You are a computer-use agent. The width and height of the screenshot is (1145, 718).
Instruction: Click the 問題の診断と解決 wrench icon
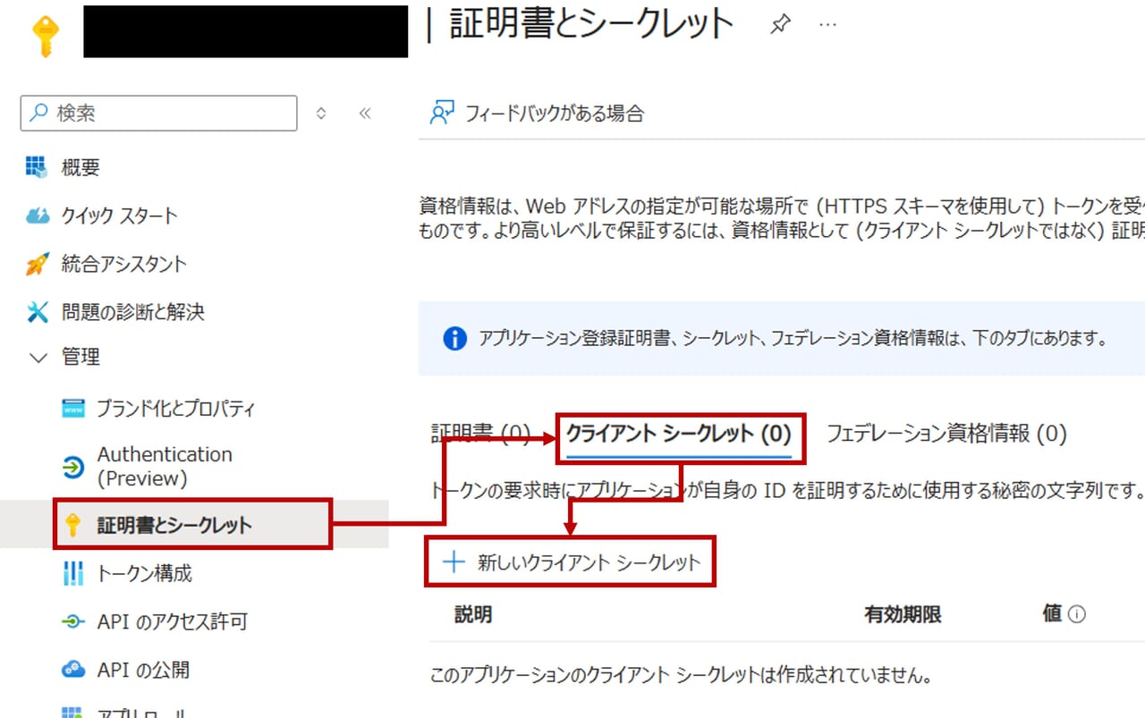[x=37, y=312]
